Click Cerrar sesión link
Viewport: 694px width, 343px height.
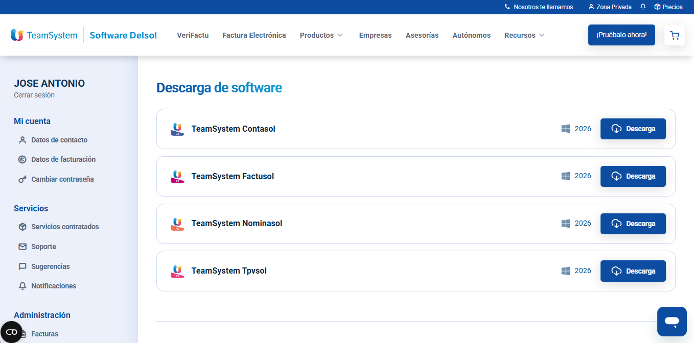pos(34,95)
